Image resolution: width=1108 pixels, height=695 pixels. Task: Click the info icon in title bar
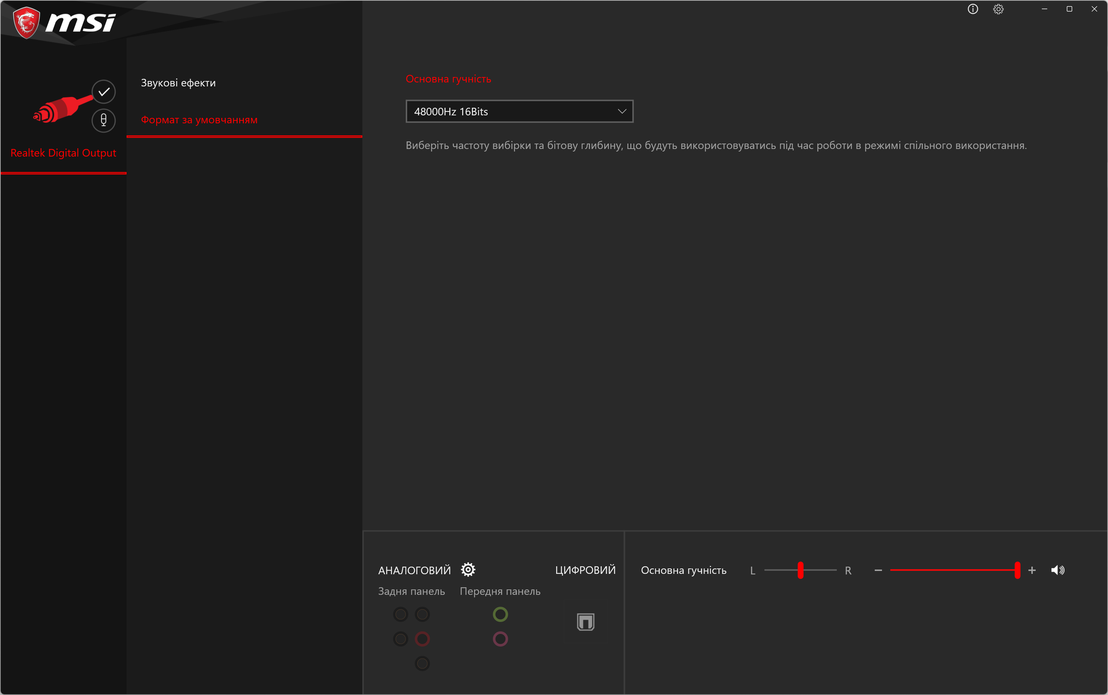[x=972, y=9]
